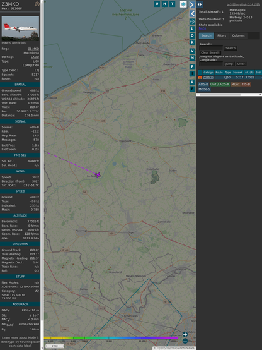This screenshot has width=262, height=350.
Task: Click the Clear button next to Jump
Action: [x=241, y=64]
